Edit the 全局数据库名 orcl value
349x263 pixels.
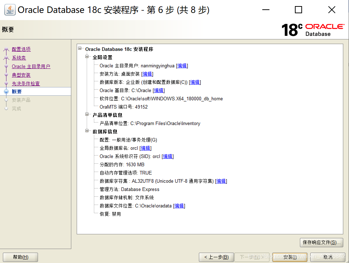tap(145, 148)
